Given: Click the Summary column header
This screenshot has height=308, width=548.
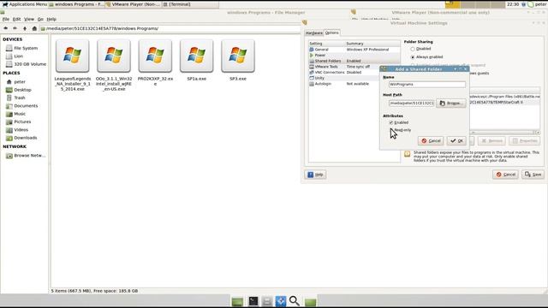Looking at the screenshot, I should [373, 44].
